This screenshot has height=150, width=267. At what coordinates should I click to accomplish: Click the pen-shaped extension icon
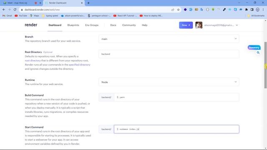coord(224,10)
